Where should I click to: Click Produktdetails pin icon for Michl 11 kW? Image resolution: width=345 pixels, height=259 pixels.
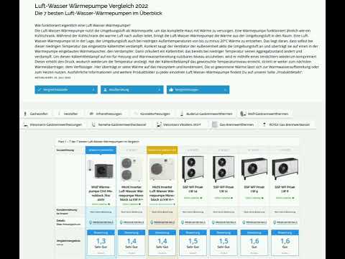152,222
